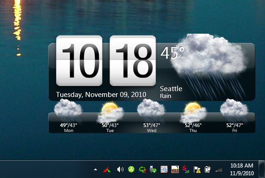Click the hour flip card showing 10
265x178 pixels.
pyautogui.click(x=79, y=61)
